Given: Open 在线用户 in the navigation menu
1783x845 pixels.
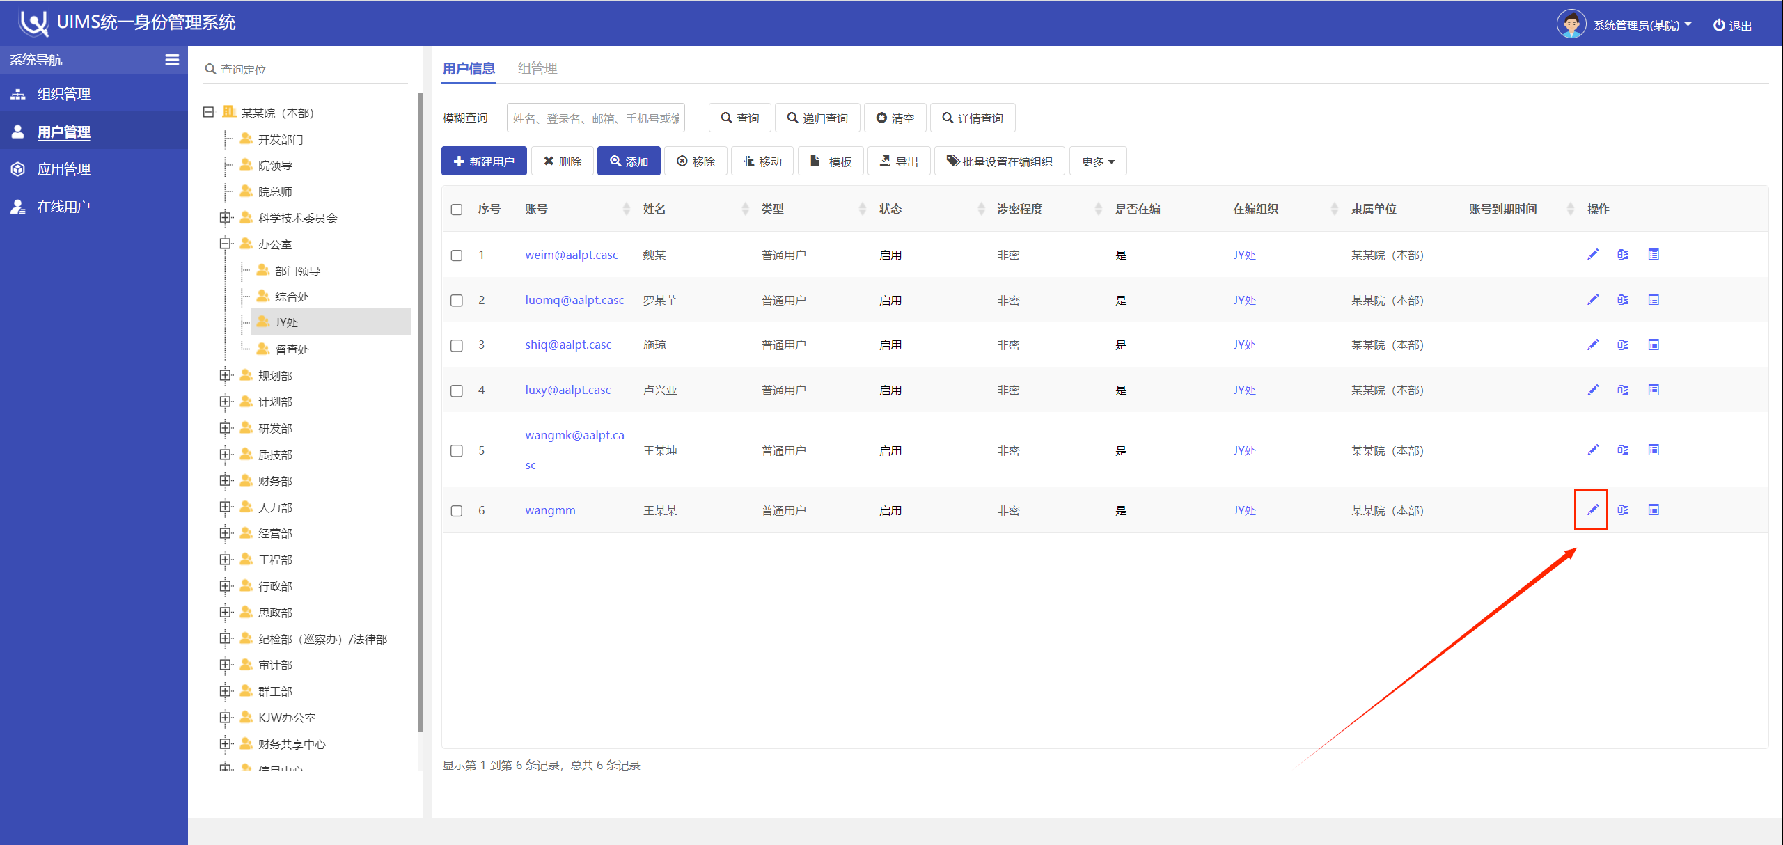Looking at the screenshot, I should (x=63, y=207).
